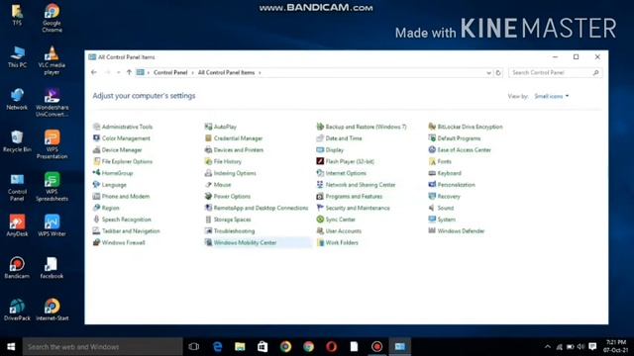Click the Flash Player (32-bit) icon
This screenshot has height=356, width=634.
320,161
